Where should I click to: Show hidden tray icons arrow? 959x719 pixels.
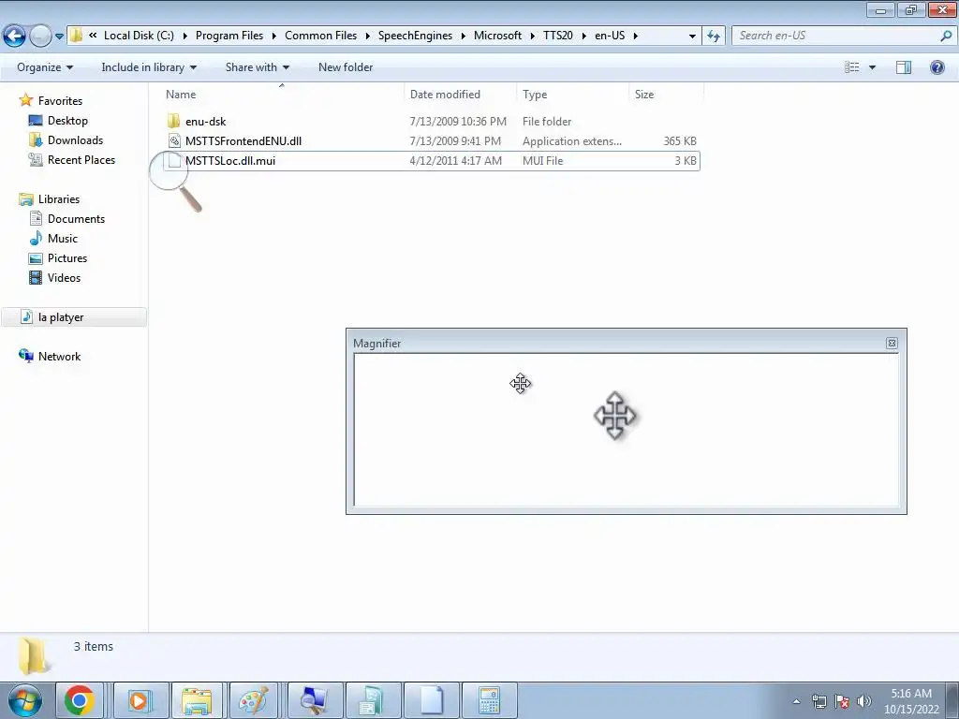796,701
